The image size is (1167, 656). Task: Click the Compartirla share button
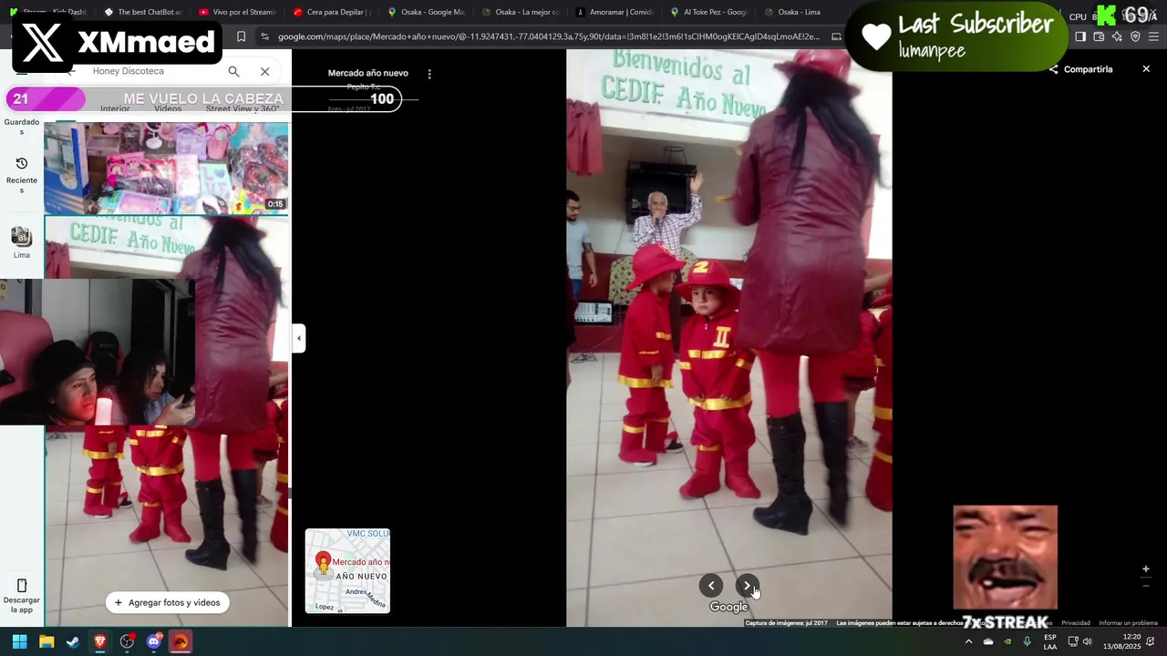click(1080, 69)
